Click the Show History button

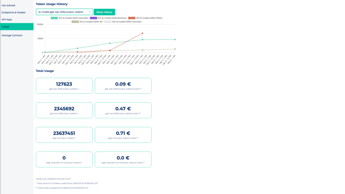tap(105, 12)
